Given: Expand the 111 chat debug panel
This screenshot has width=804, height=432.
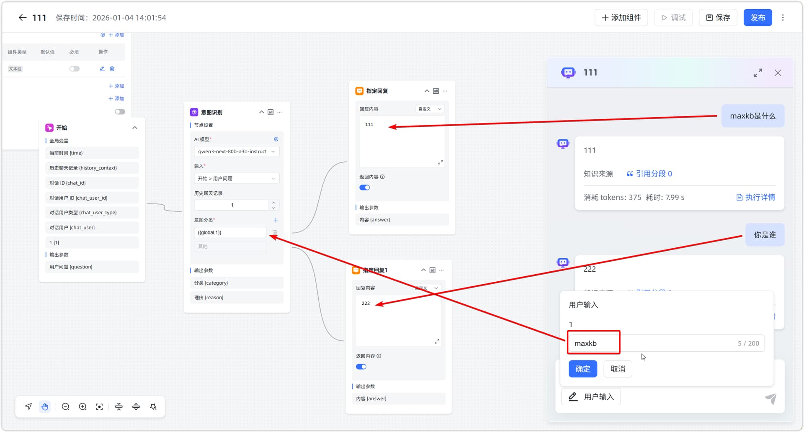Looking at the screenshot, I should click(x=758, y=73).
